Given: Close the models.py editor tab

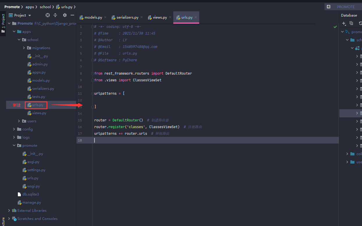Looking at the screenshot, I should tap(105, 17).
